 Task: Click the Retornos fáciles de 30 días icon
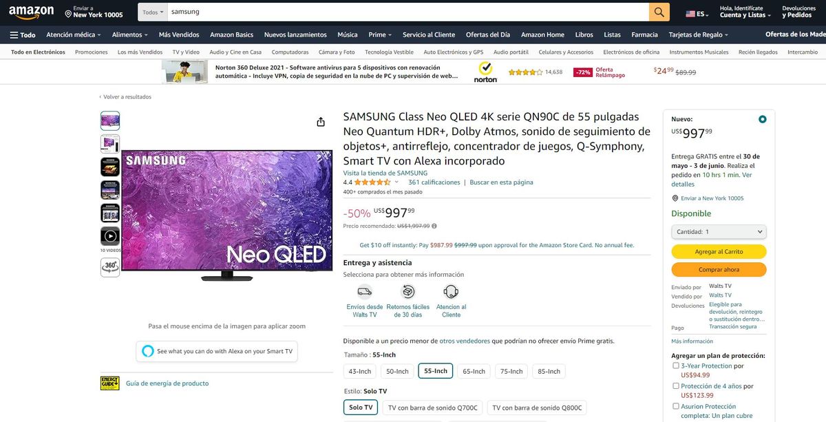[x=407, y=291]
